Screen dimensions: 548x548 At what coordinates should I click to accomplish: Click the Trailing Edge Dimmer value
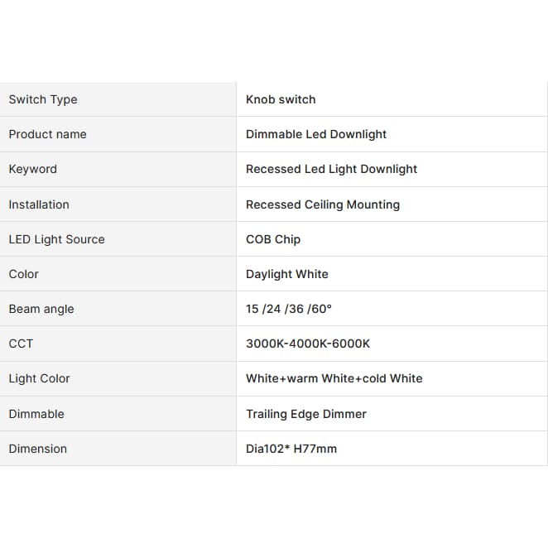[x=306, y=414]
